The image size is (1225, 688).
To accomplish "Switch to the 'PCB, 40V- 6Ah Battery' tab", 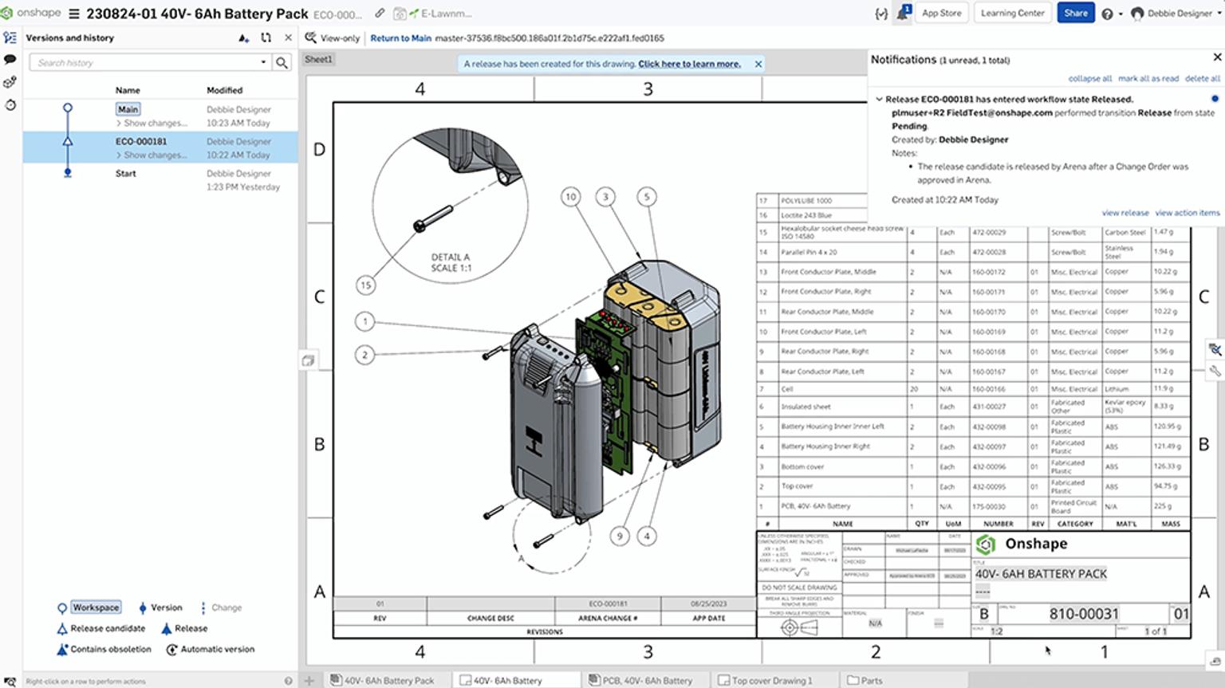I will (641, 680).
